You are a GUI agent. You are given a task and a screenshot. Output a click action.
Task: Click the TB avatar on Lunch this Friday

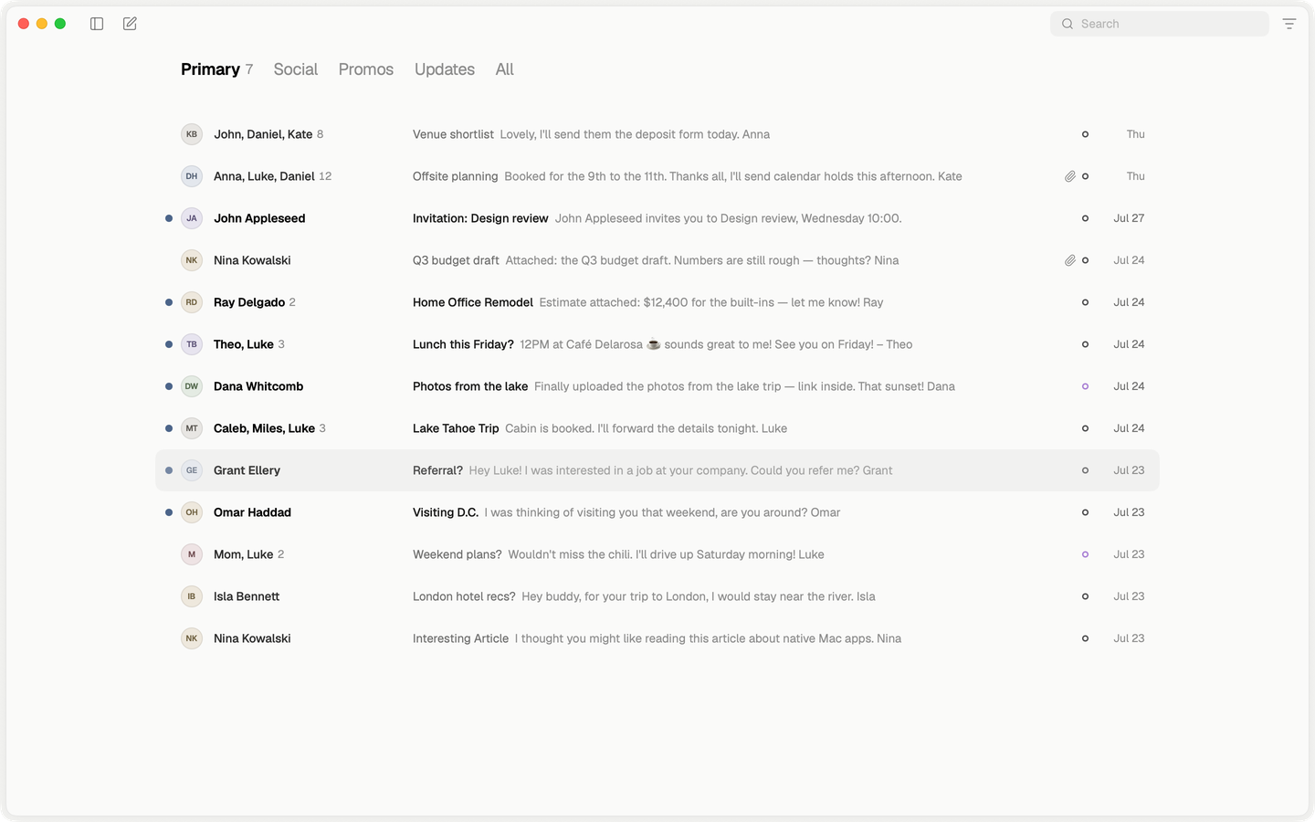[192, 344]
